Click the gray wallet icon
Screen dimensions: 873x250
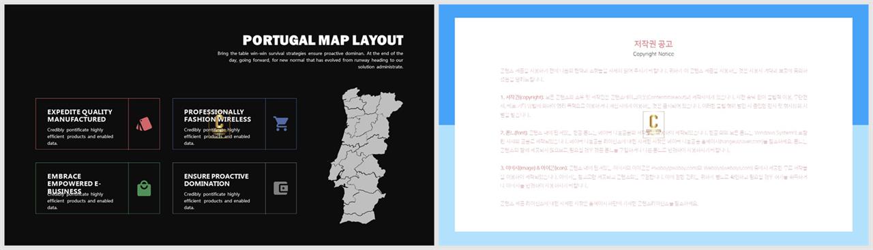click(x=281, y=189)
